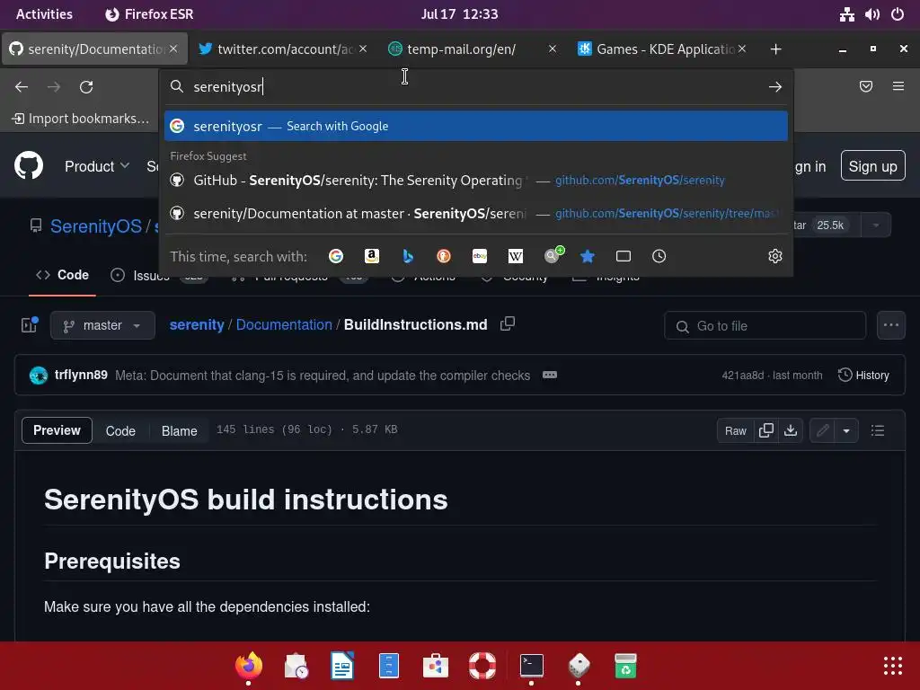
Task: Click GitHub octocat logo
Action: [29, 165]
